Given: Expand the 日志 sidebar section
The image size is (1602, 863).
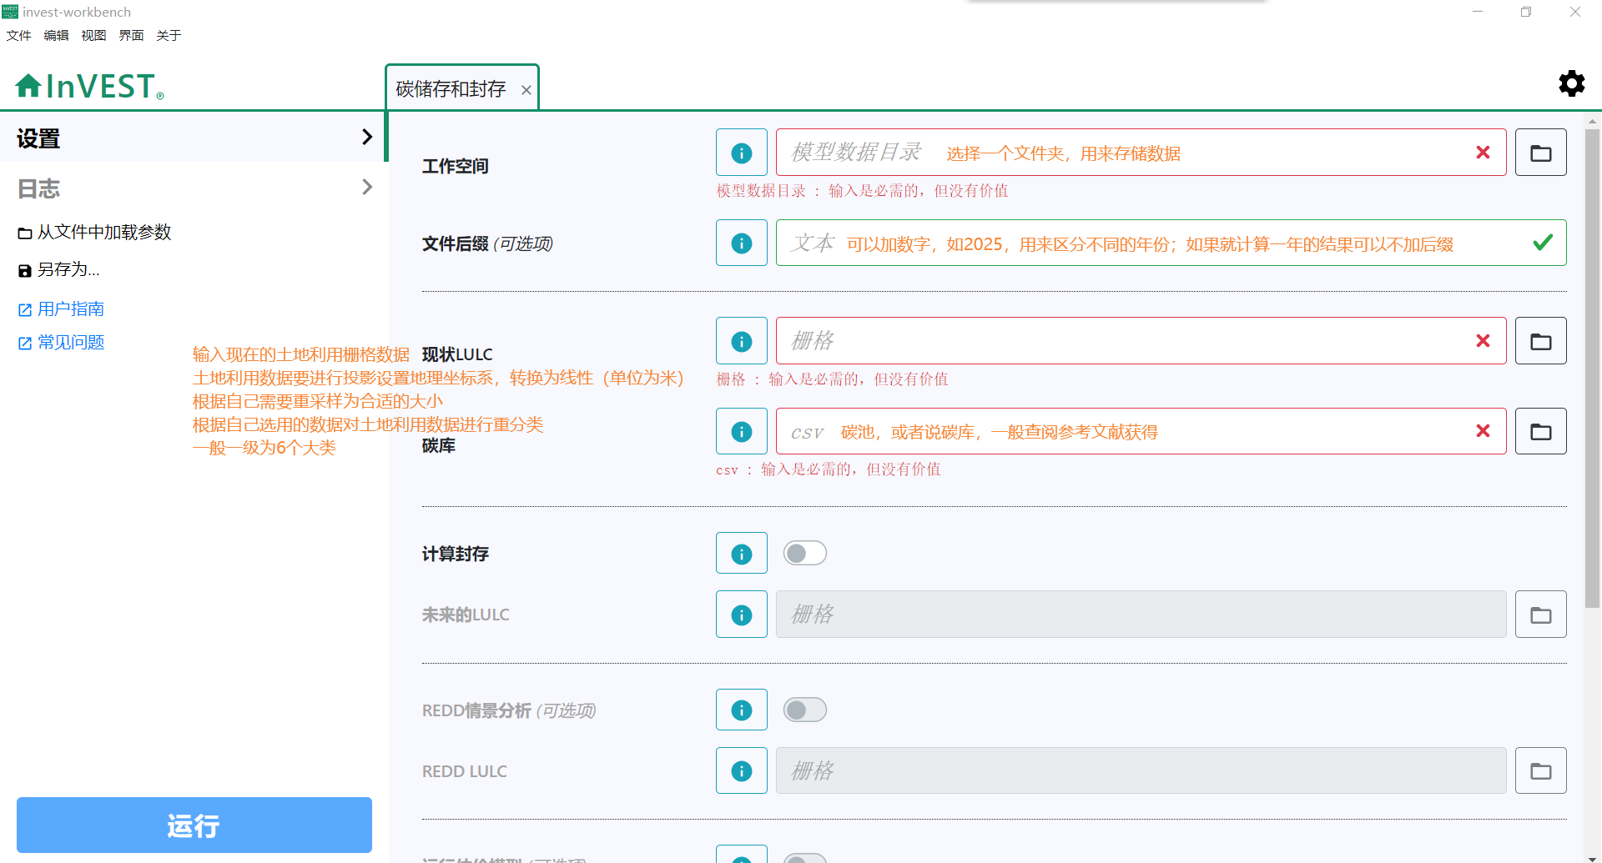Looking at the screenshot, I should [194, 188].
